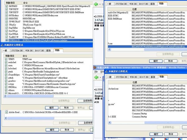
Task: Disable the TosHKCW startup entry checkbox
Action: [7, 37]
